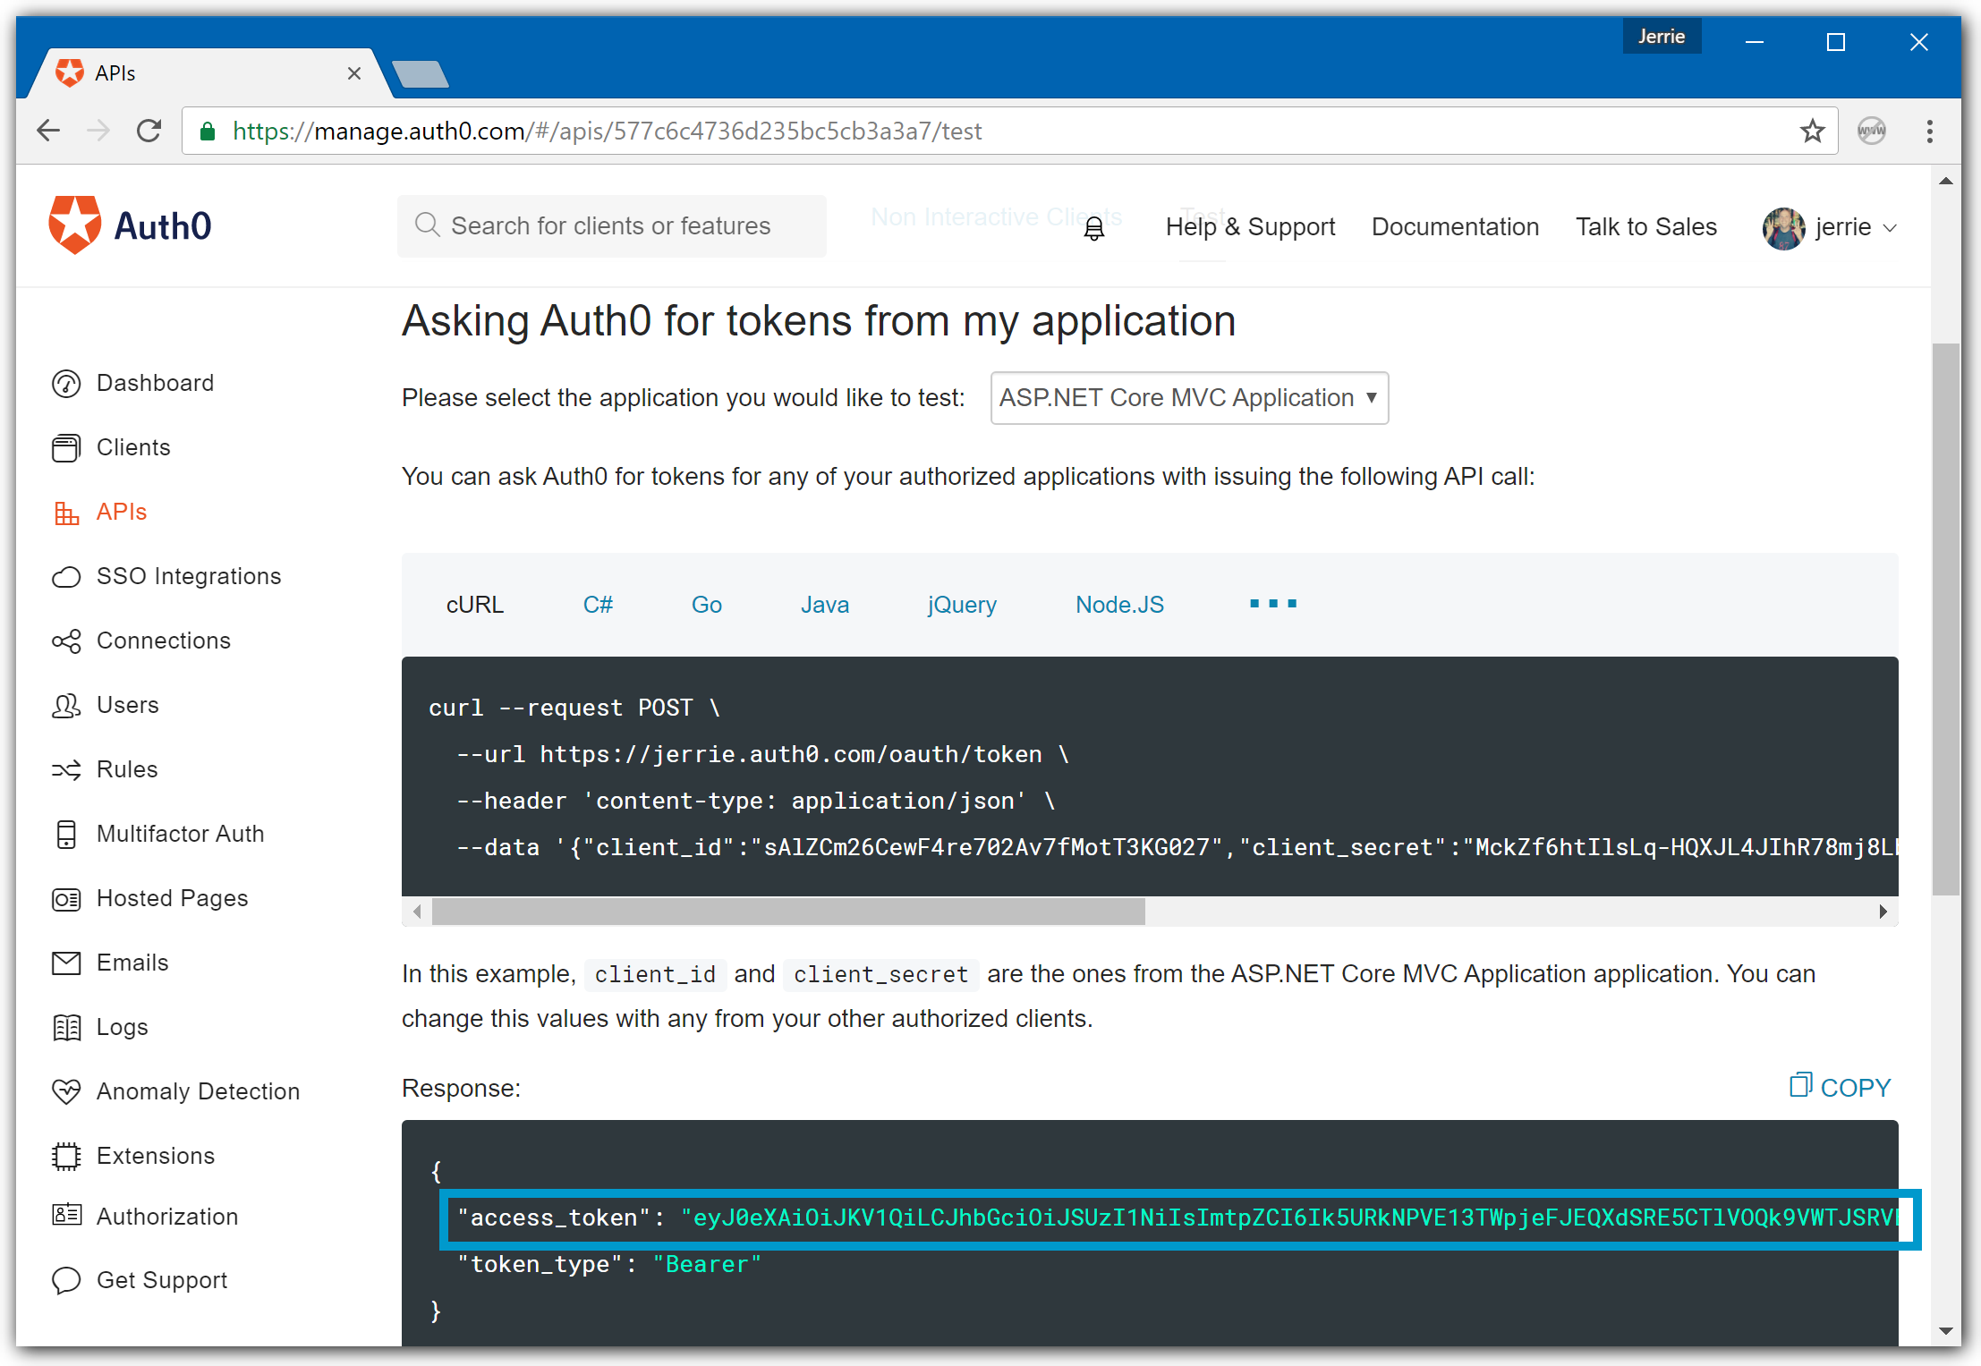Go to Dashboard in sidebar
The image size is (1981, 1366).
tap(155, 383)
